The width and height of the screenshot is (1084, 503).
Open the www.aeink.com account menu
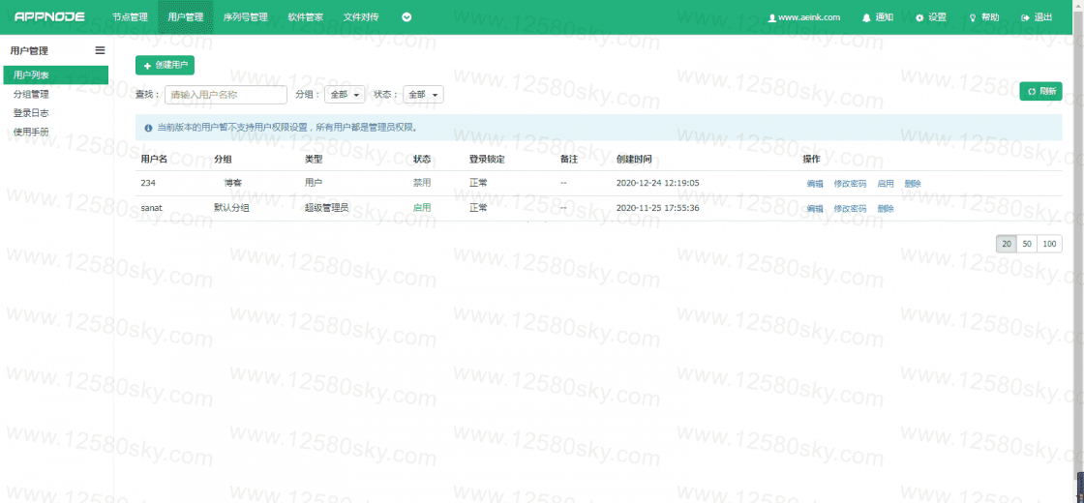(804, 17)
